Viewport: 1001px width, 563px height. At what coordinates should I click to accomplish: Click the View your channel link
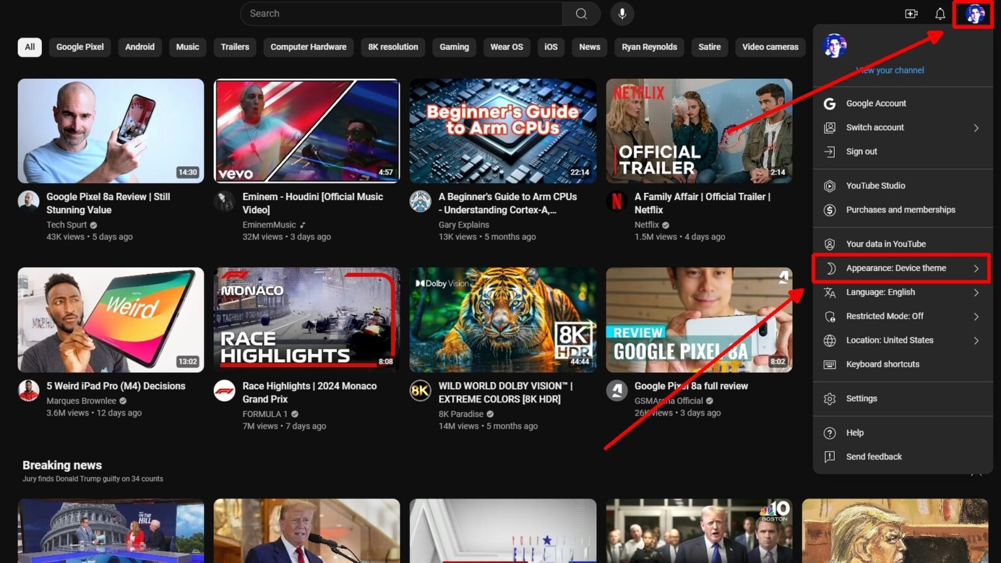(x=889, y=70)
